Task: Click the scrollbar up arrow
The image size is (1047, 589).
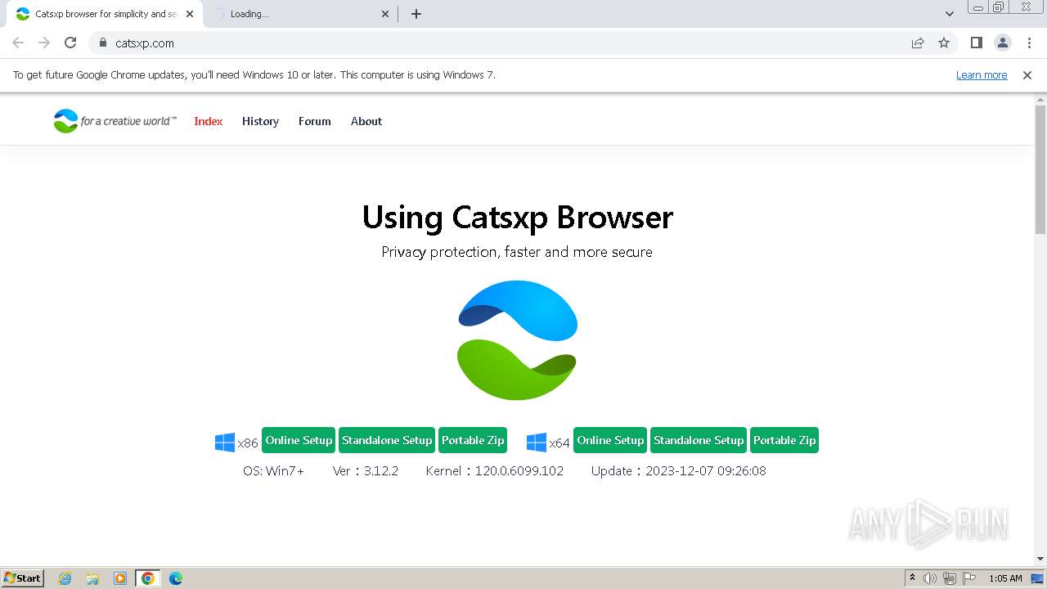Action: click(x=1040, y=99)
